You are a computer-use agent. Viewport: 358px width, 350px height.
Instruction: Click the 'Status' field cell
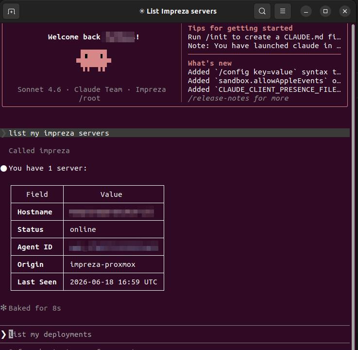click(x=37, y=229)
